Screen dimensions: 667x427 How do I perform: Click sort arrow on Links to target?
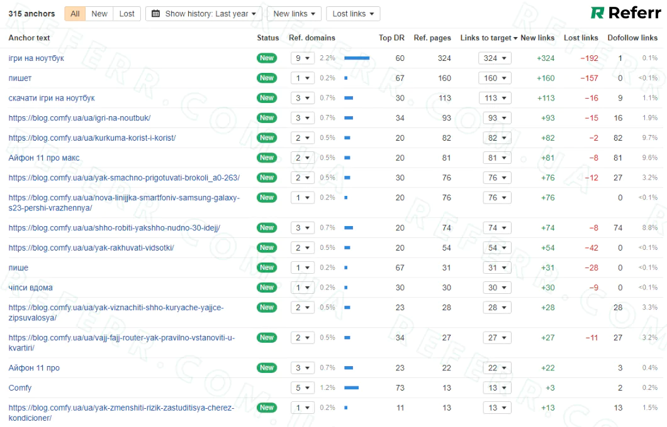coord(515,38)
